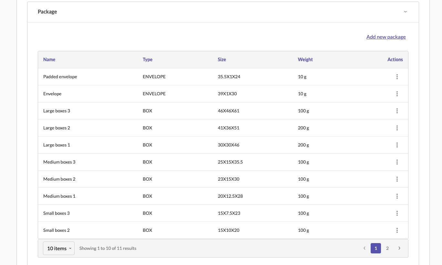
Task: Open actions menu for Large boxes 1
Action: pyautogui.click(x=397, y=145)
